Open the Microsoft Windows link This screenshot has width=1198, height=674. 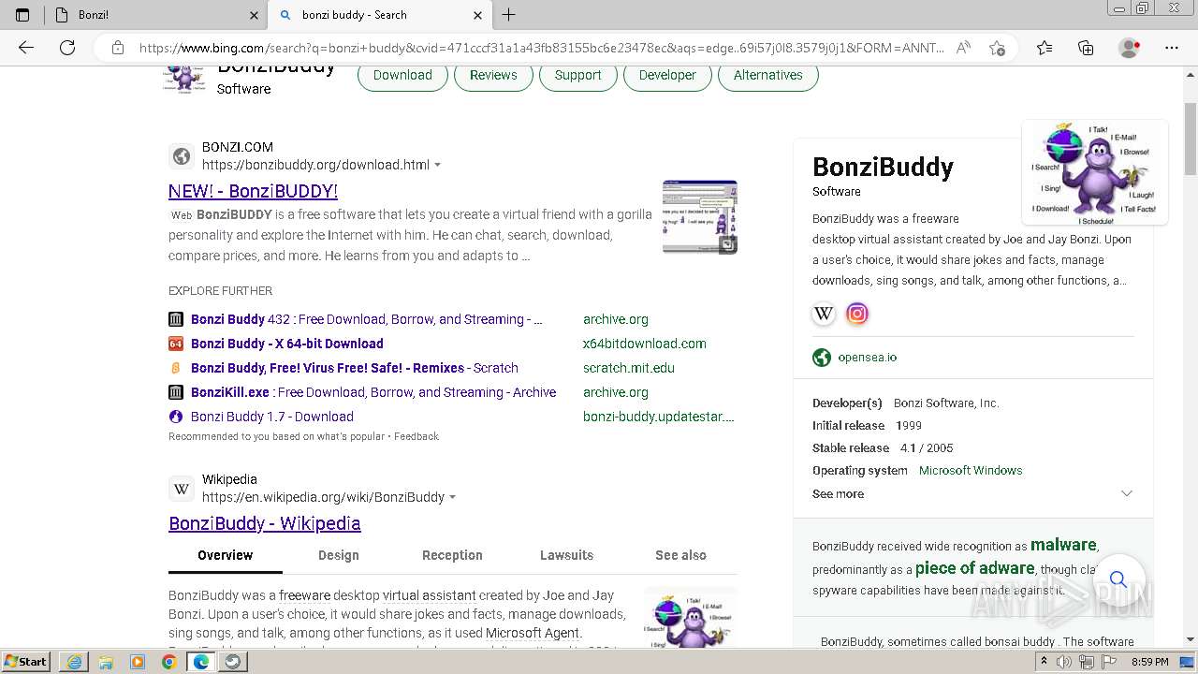pos(971,471)
